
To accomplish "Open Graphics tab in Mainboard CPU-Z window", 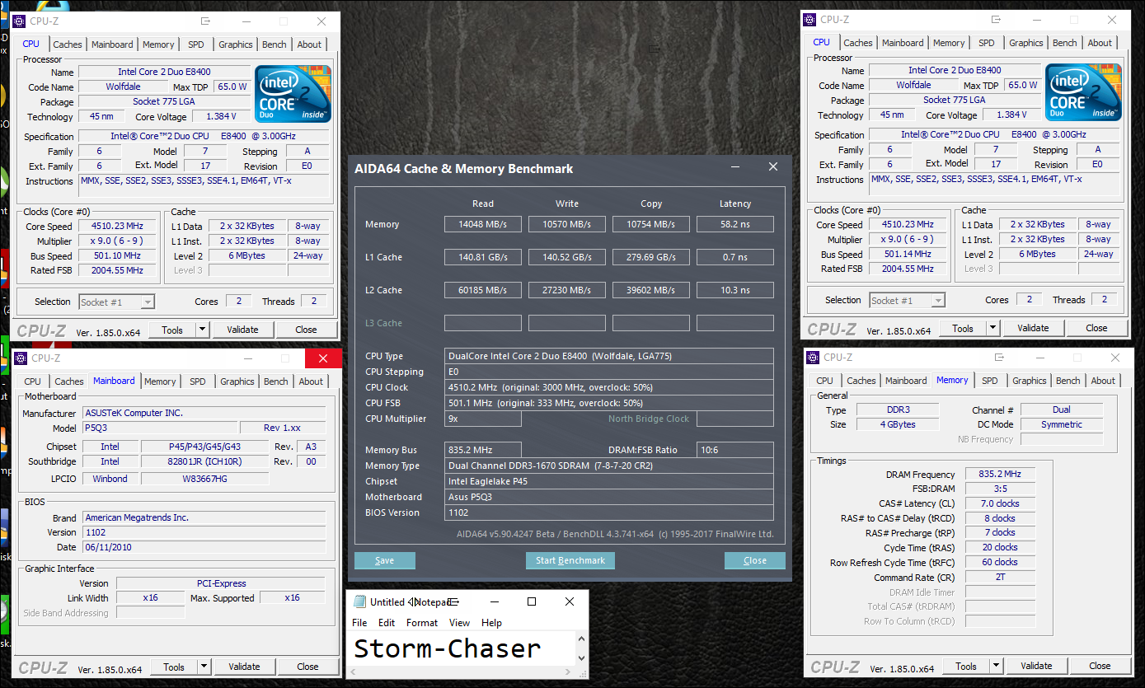I will coord(237,381).
